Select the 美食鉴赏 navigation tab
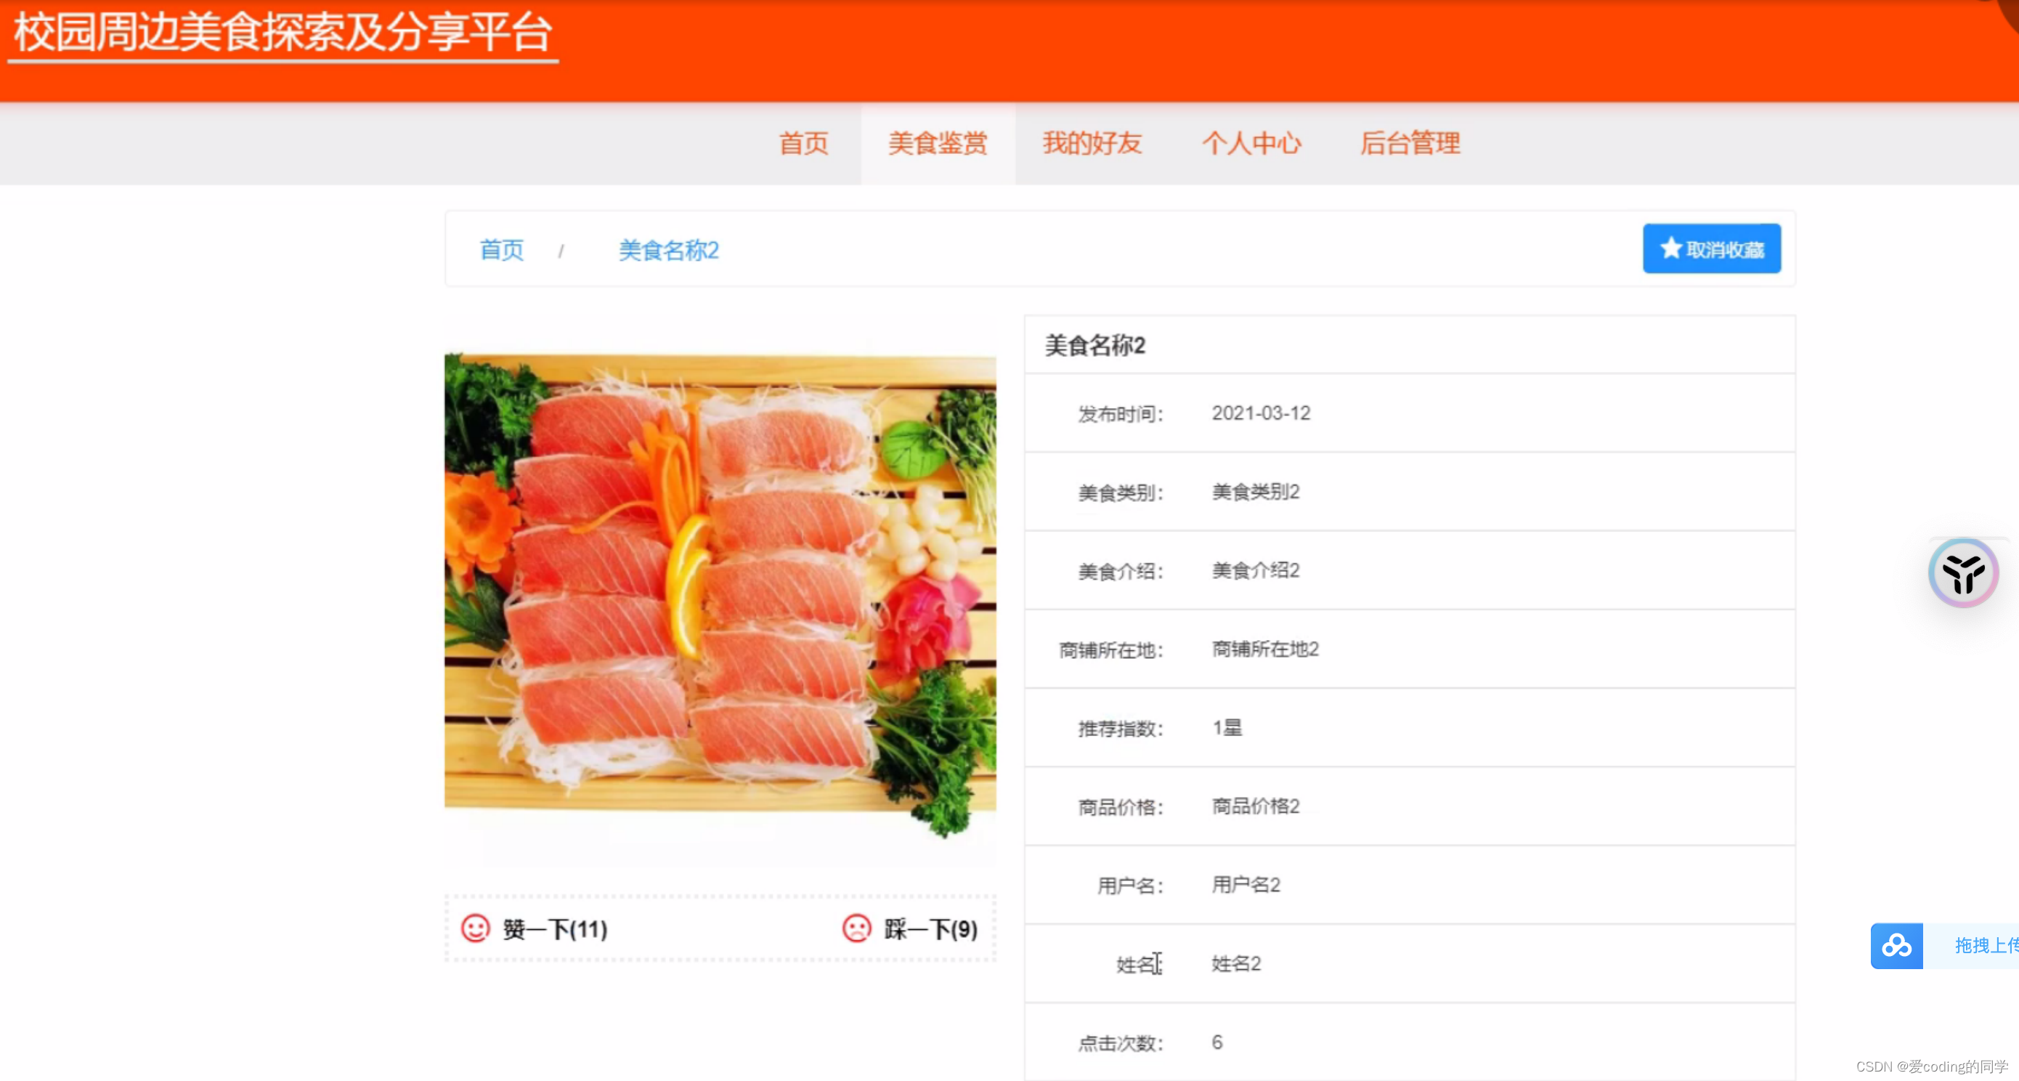 [x=938, y=143]
